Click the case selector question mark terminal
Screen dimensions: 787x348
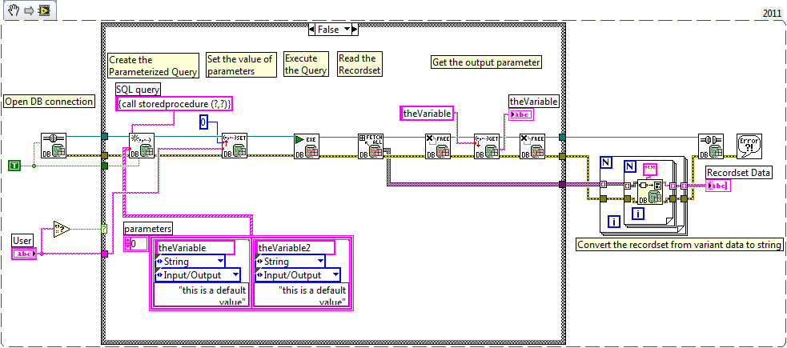click(104, 229)
